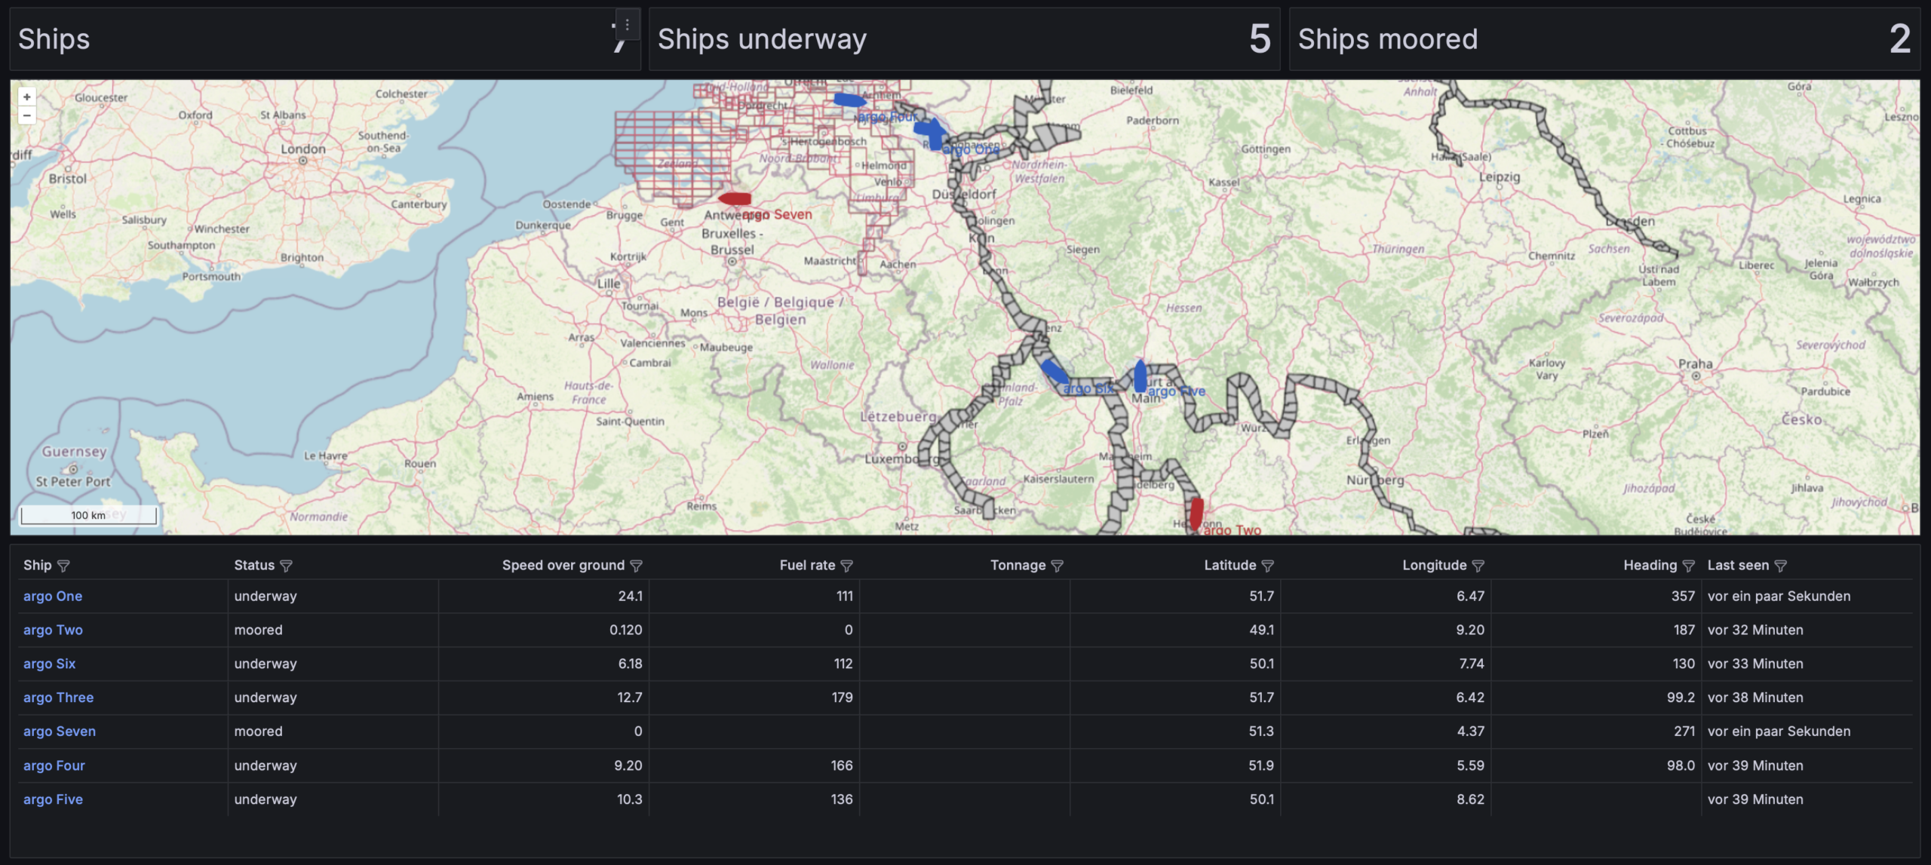Filter the Ship column
The height and width of the screenshot is (865, 1931).
click(x=63, y=566)
